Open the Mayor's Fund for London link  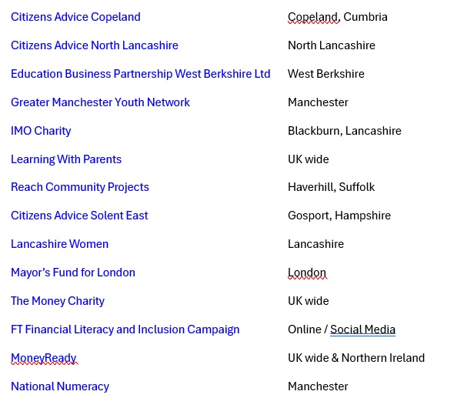click(73, 273)
